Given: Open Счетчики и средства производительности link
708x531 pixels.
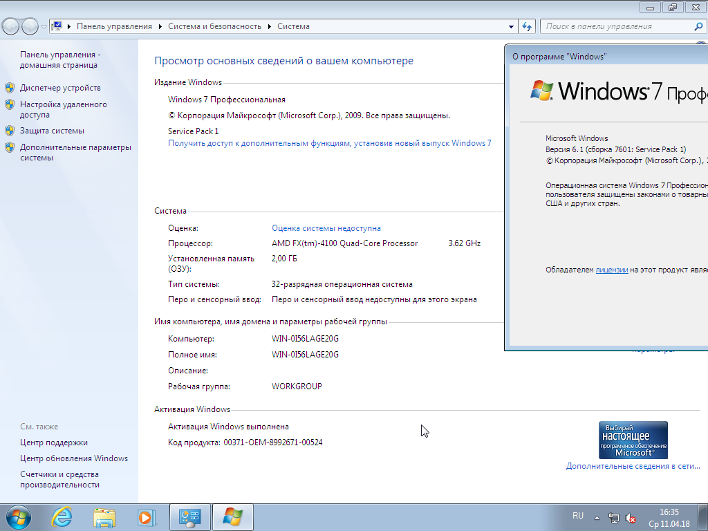Looking at the screenshot, I should pos(59,480).
